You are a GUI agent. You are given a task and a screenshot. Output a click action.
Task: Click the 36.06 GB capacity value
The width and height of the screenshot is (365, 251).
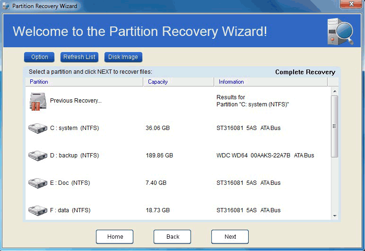click(157, 128)
